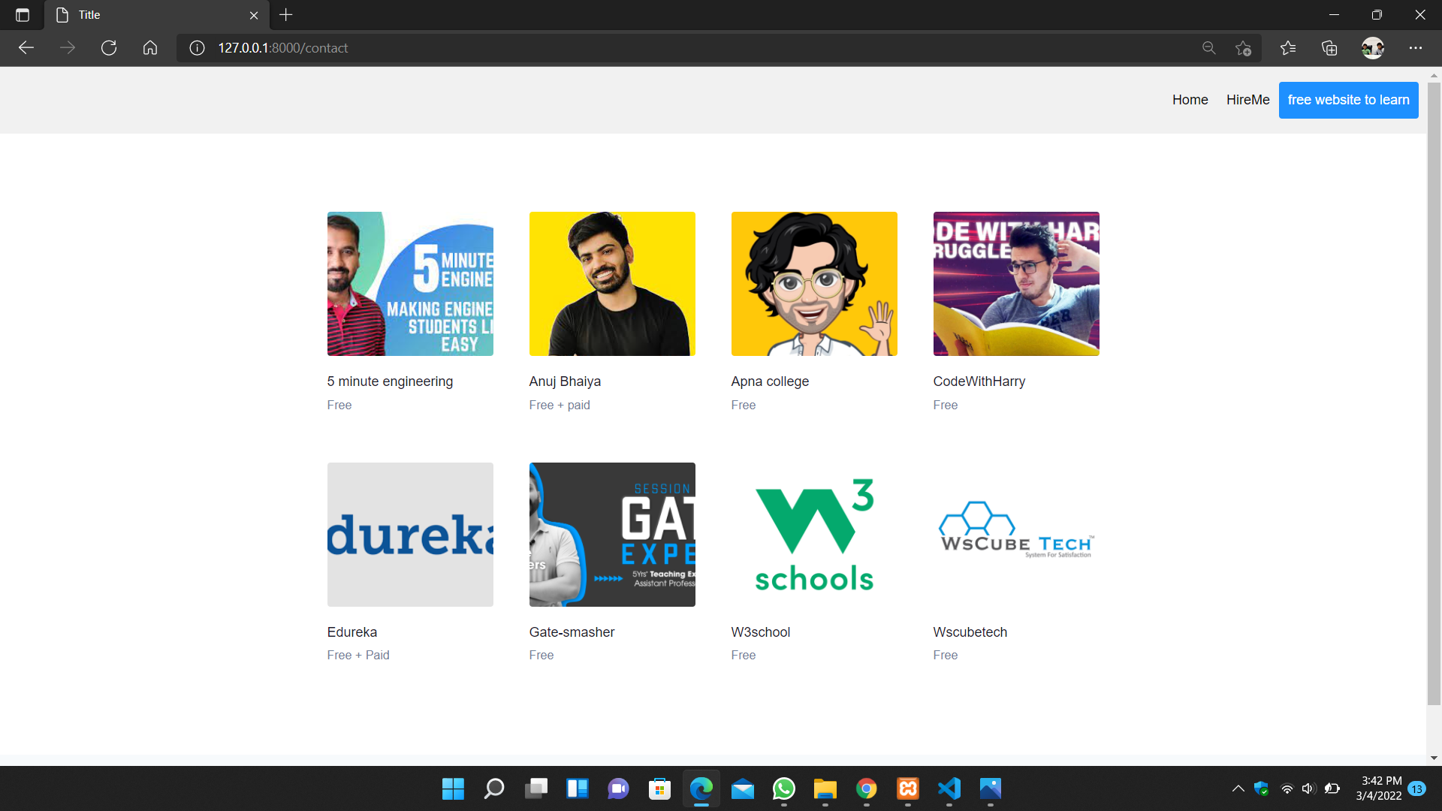Open a new browser tab
This screenshot has height=811, width=1442.
pos(286,15)
